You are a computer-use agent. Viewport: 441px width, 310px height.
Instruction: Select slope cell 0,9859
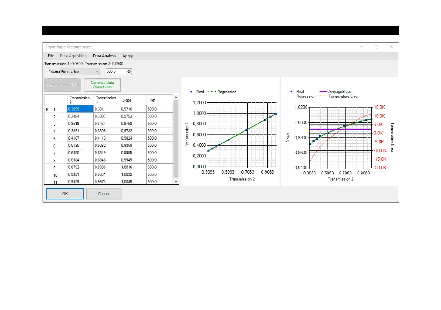coord(133,146)
